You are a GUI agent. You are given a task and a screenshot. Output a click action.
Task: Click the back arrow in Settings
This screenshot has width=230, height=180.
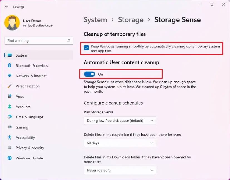(x=6, y=6)
